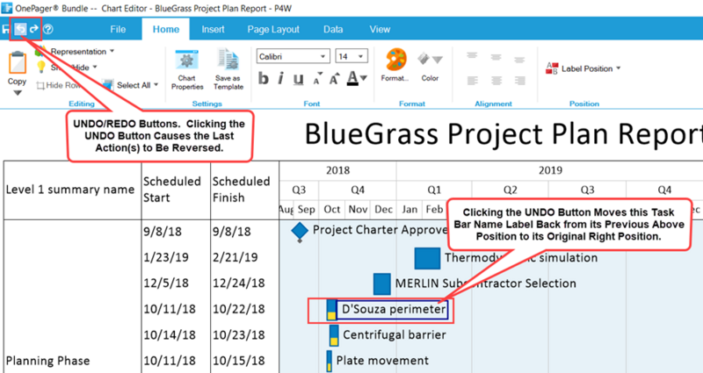Click the Redo arrow button
This screenshot has height=373, width=703.
pyautogui.click(x=34, y=29)
